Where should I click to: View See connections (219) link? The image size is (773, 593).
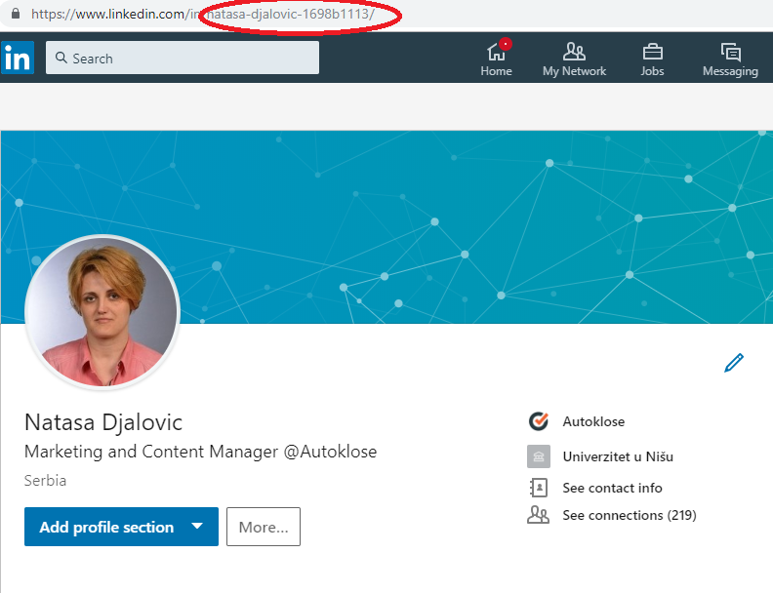tap(629, 515)
